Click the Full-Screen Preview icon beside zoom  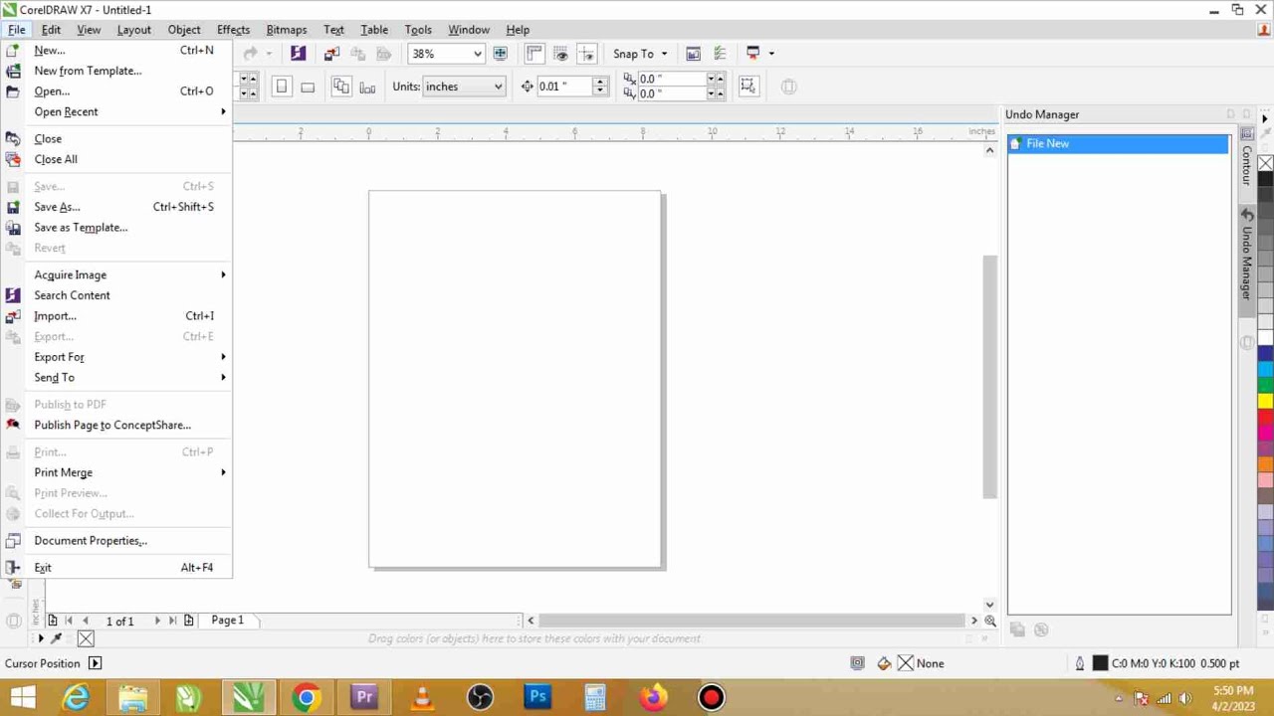tap(501, 54)
